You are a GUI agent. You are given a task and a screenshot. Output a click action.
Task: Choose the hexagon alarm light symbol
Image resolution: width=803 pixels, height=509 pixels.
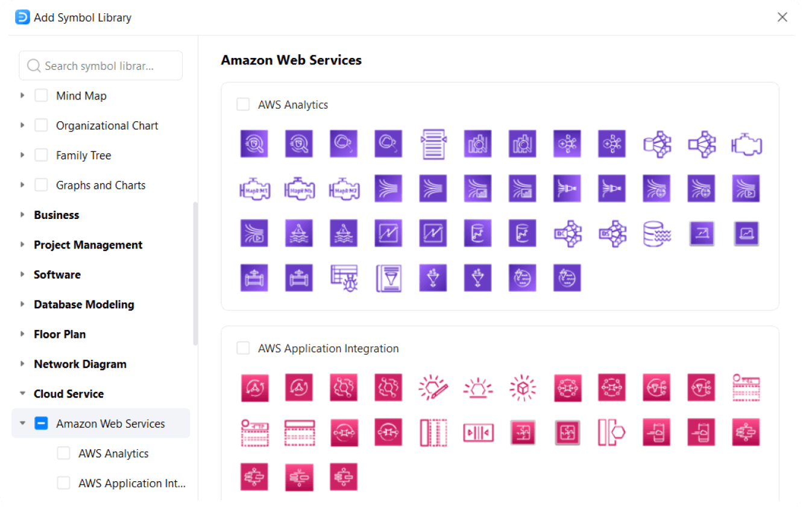point(478,388)
